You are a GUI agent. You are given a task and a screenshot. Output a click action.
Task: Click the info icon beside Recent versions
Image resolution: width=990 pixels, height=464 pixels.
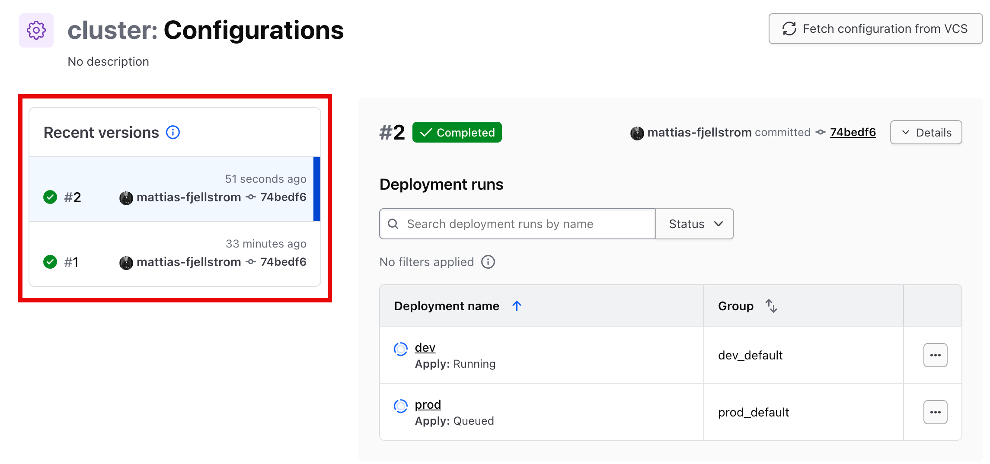pyautogui.click(x=172, y=132)
